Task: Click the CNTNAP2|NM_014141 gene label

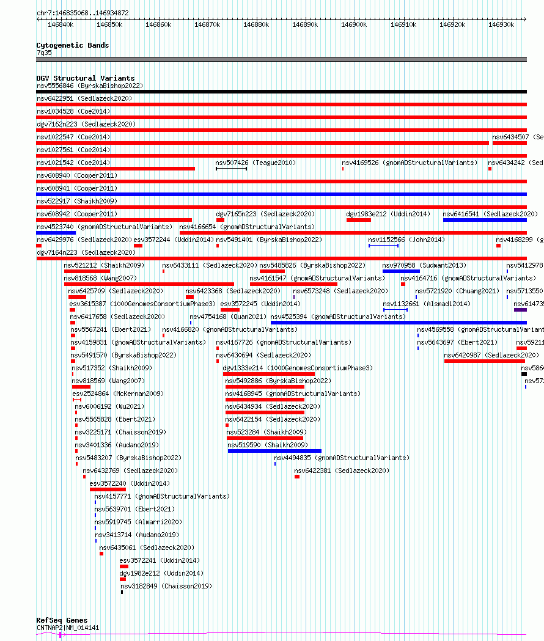Action: point(68,628)
